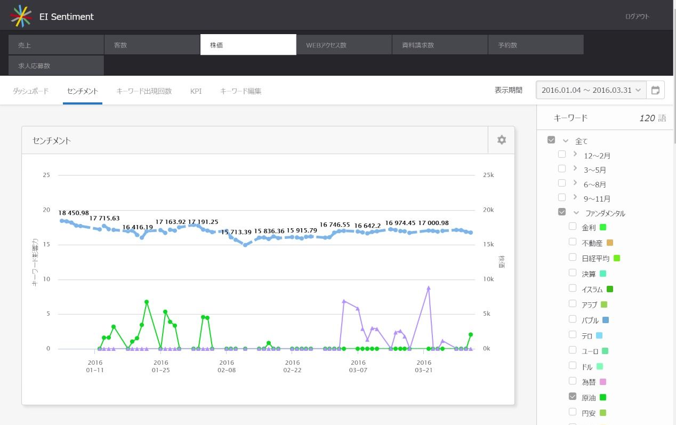The width and height of the screenshot is (676, 425).
Task: Click the EI Sentiment logo icon
Action: pyautogui.click(x=21, y=16)
